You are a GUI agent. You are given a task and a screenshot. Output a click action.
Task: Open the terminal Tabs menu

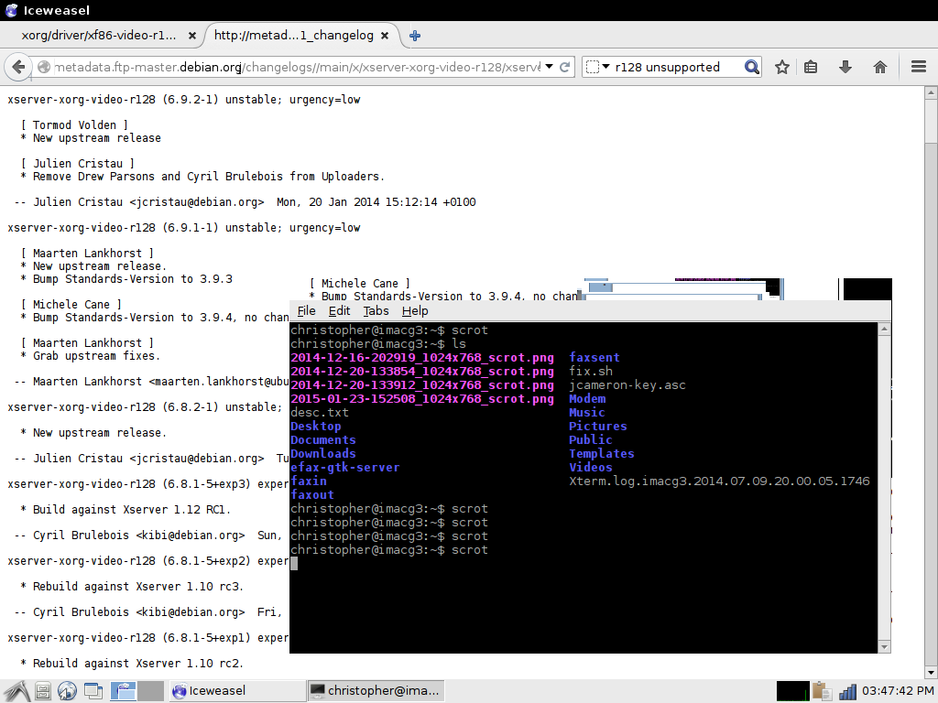[376, 311]
